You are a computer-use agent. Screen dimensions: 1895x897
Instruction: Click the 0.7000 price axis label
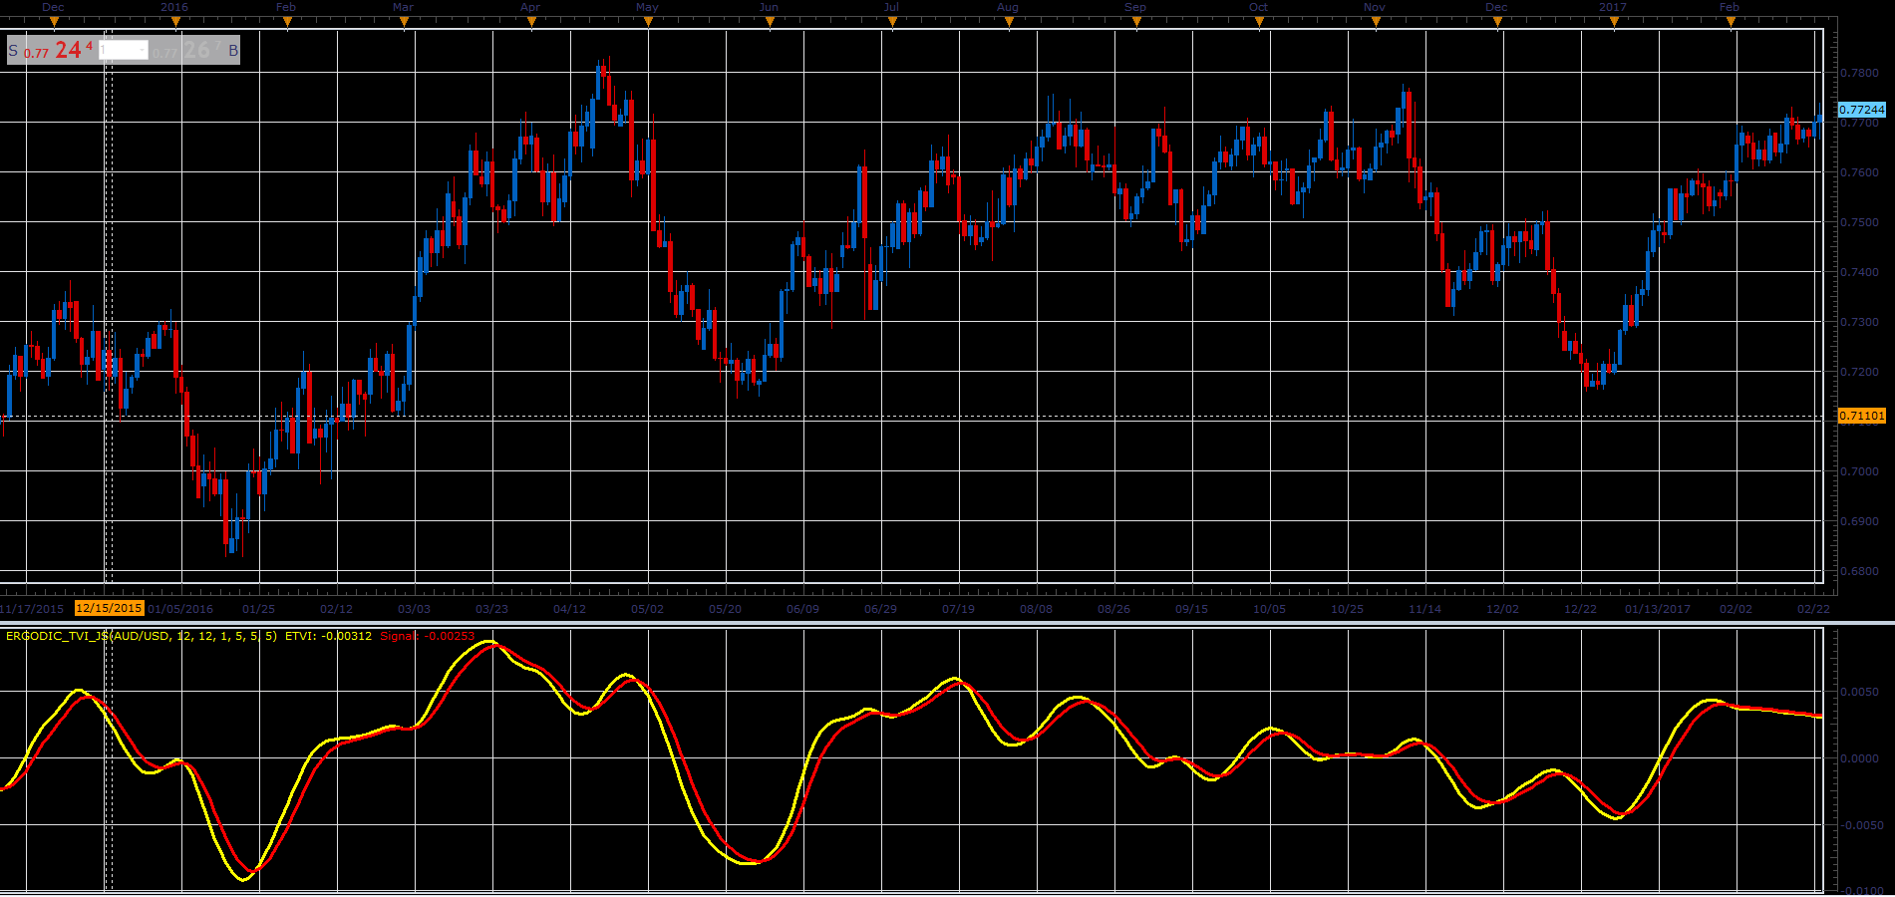tap(1860, 471)
